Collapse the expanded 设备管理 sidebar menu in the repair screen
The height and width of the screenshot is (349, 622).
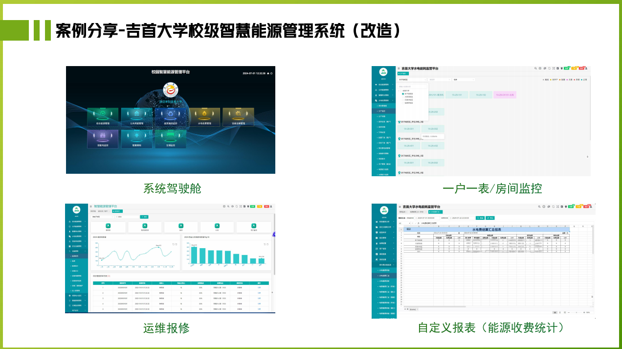(77, 251)
